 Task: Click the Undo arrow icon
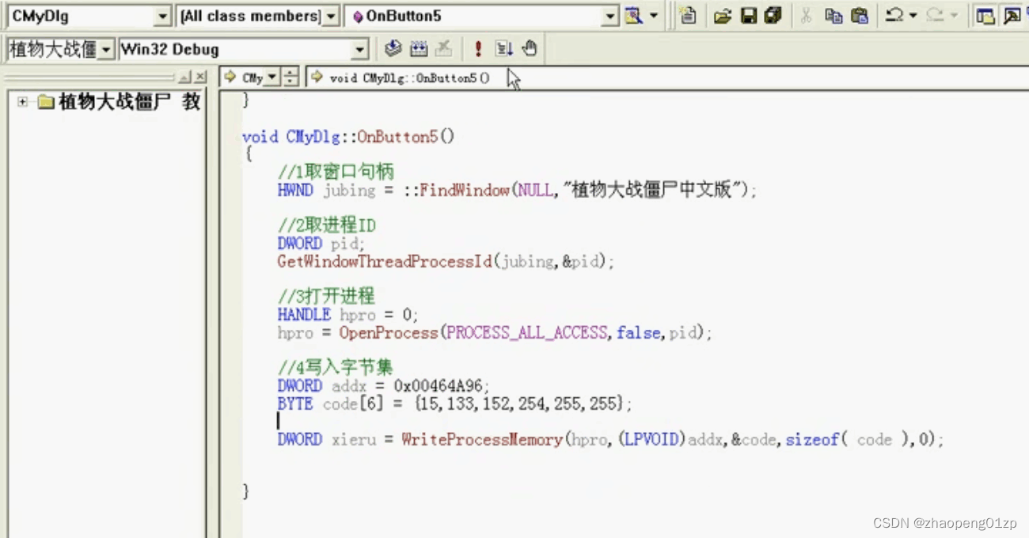click(894, 15)
